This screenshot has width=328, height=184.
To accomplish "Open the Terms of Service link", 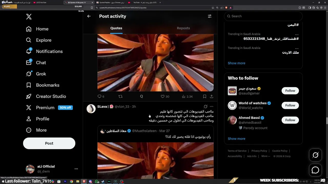I will coord(237,151).
